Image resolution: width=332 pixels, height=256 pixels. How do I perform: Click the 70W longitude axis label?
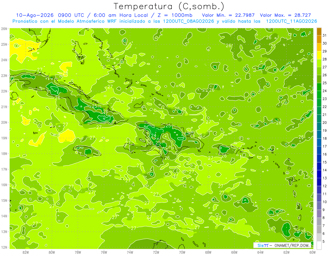tap(182, 252)
